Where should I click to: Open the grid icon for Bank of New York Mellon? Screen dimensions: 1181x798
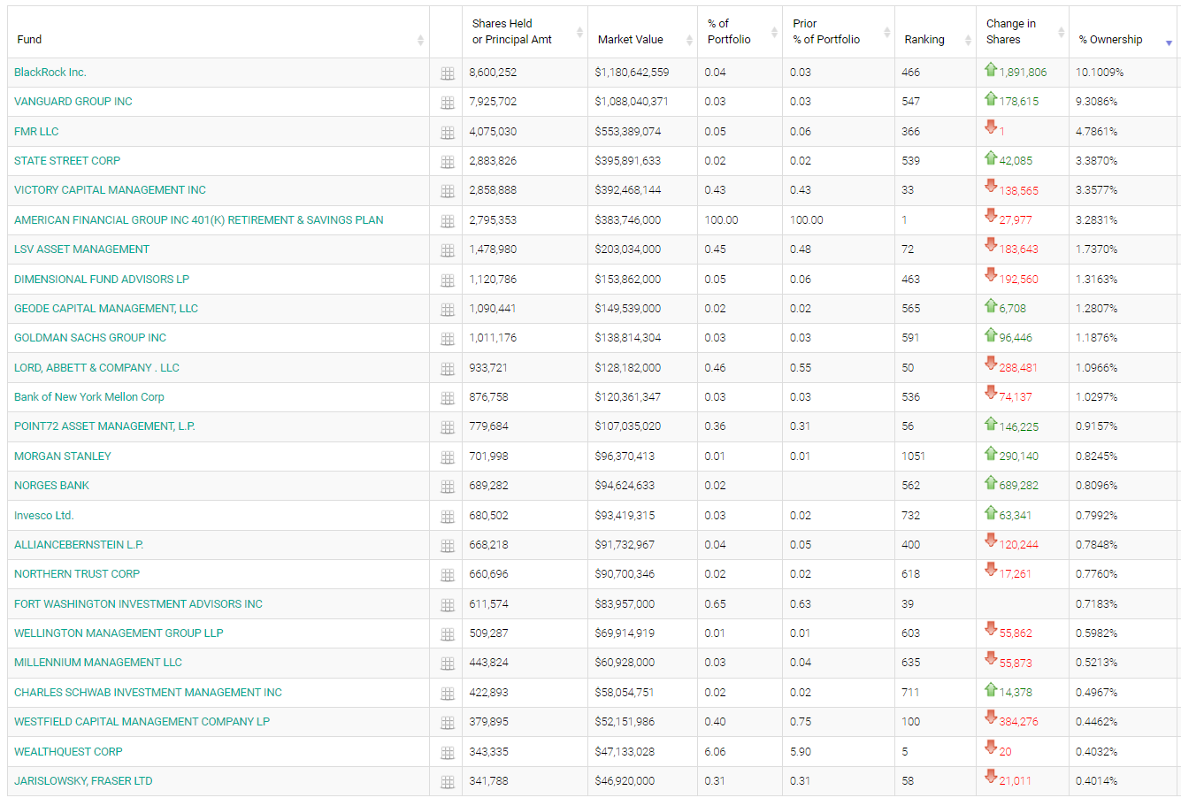coord(448,398)
